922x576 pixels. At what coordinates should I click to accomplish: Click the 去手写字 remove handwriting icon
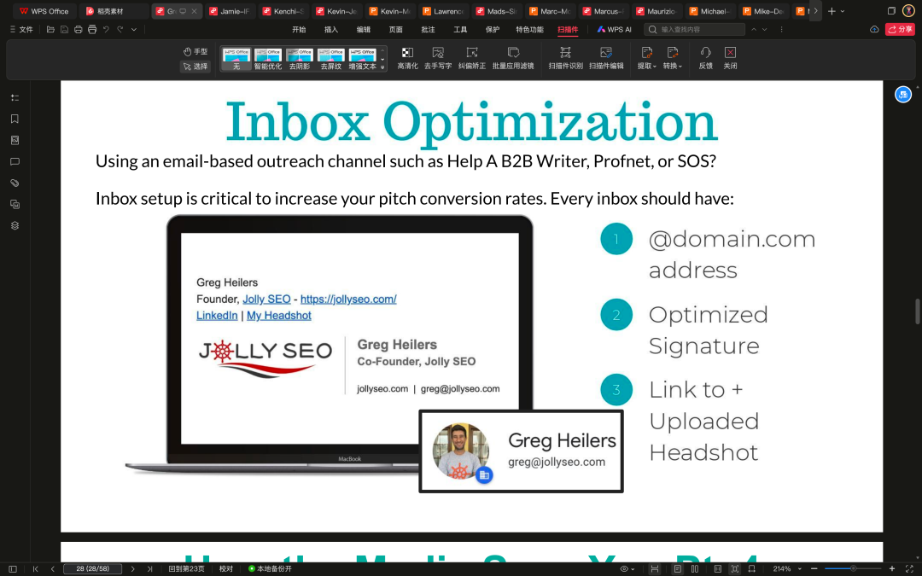click(437, 58)
